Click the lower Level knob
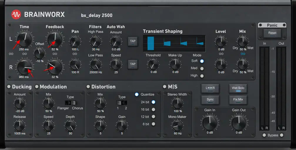The image size is (296, 150). pos(221,65)
